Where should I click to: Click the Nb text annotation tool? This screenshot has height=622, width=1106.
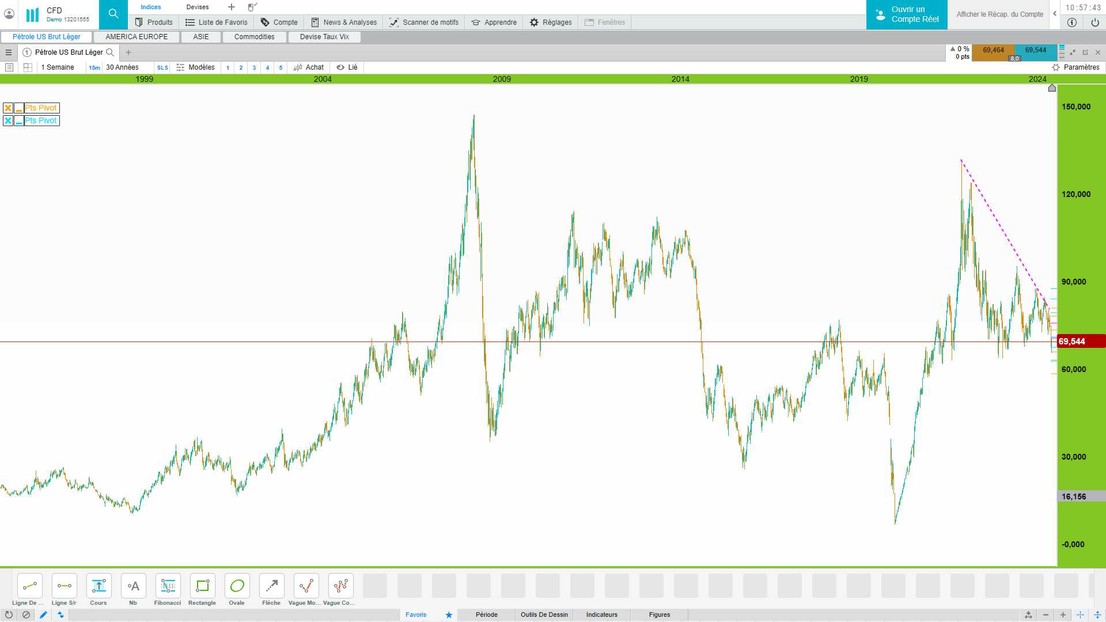[x=133, y=586]
